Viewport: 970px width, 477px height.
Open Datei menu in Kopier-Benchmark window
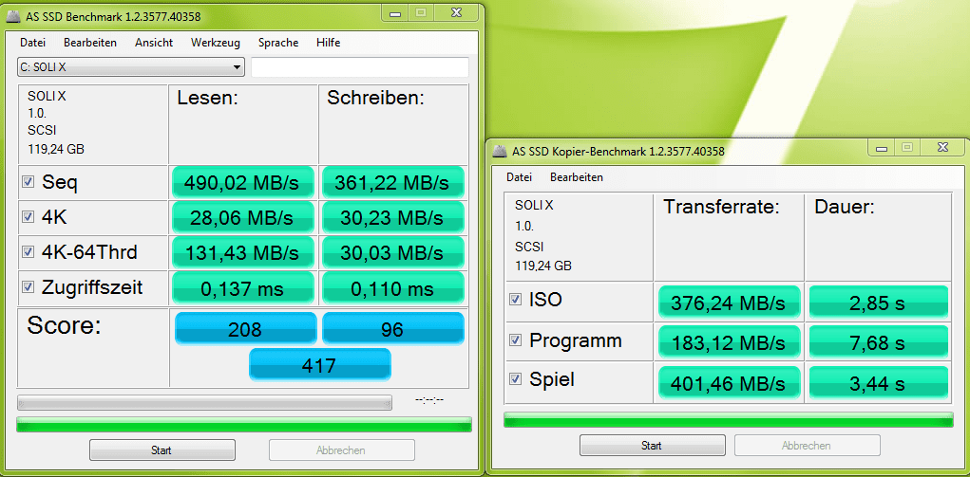tap(519, 177)
